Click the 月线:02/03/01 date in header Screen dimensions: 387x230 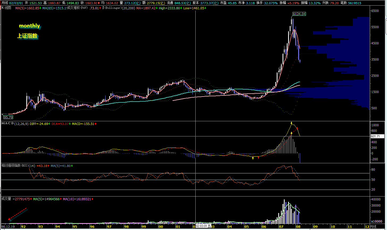click(x=12, y=3)
